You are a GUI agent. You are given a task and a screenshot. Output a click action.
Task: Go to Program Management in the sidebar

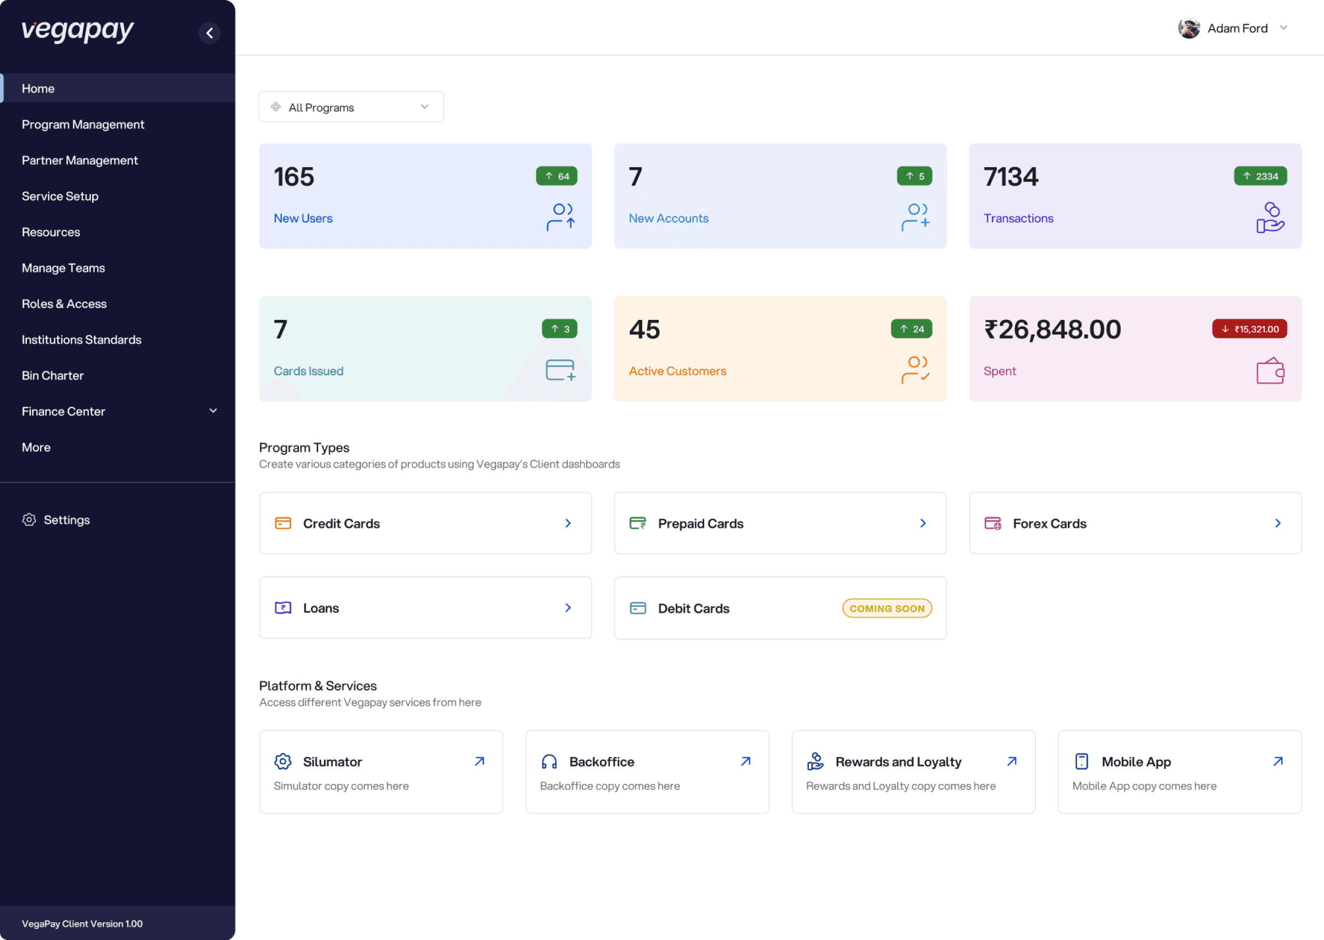tap(83, 124)
